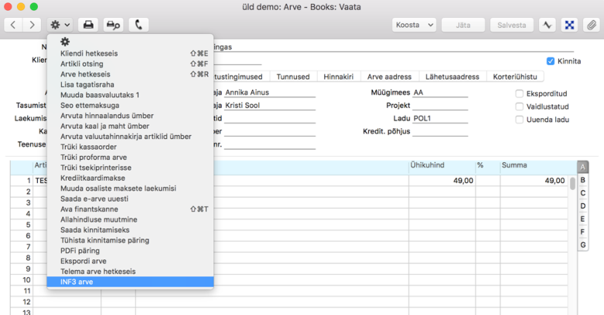The image size is (604, 315).
Task: Open the activity workflow icon
Action: (x=548, y=25)
